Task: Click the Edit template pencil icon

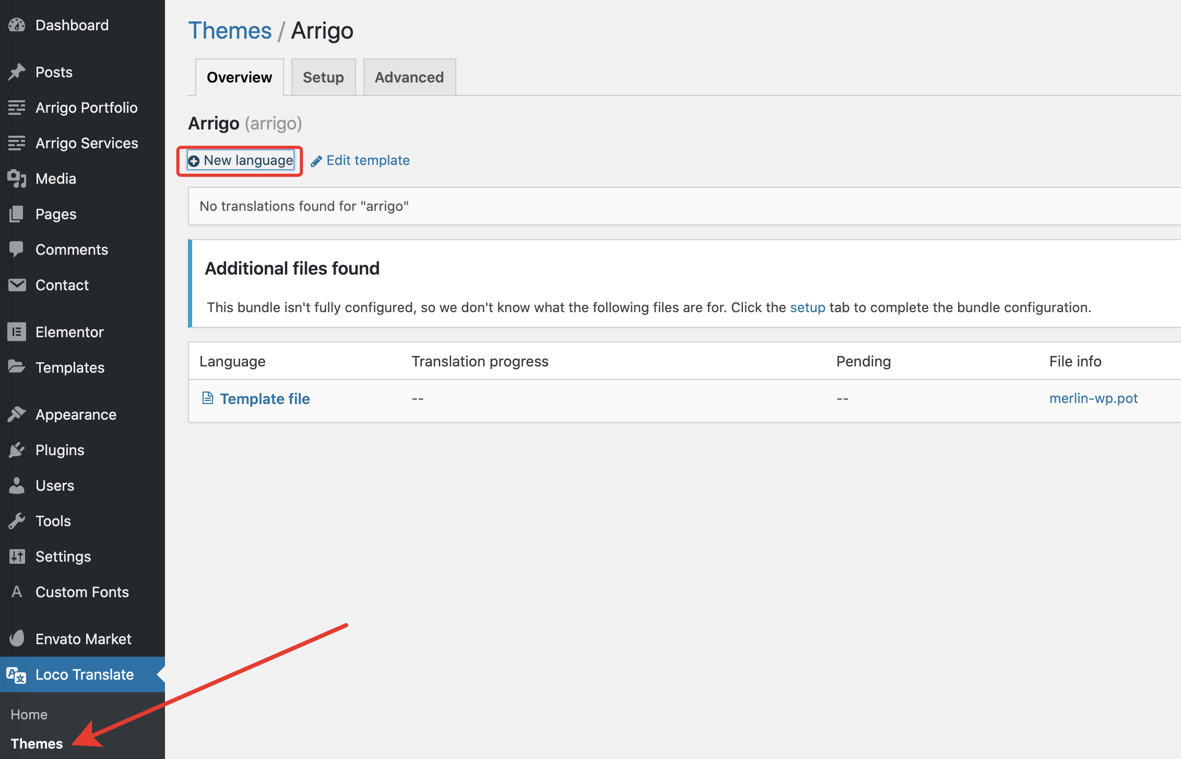Action: point(316,161)
